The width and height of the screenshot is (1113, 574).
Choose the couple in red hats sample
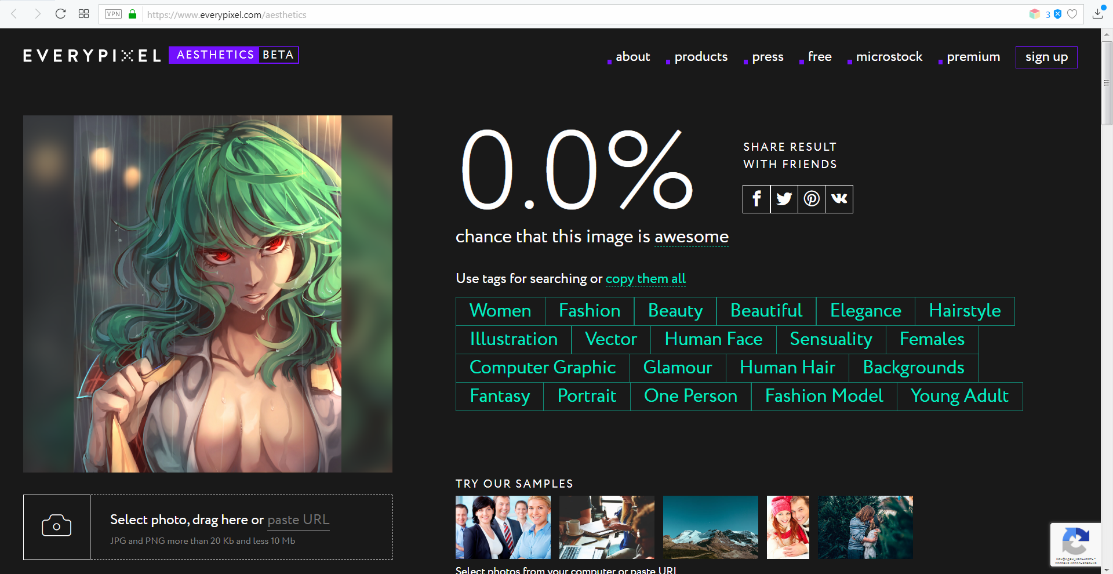[788, 527]
